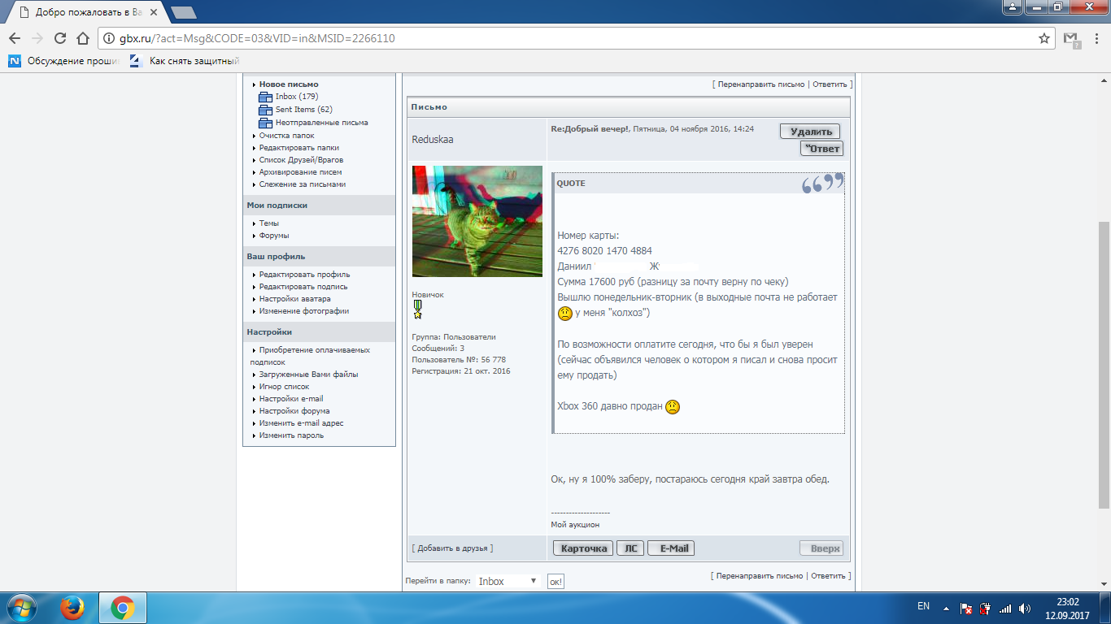
Task: Click top 'Ответить' link
Action: [830, 84]
